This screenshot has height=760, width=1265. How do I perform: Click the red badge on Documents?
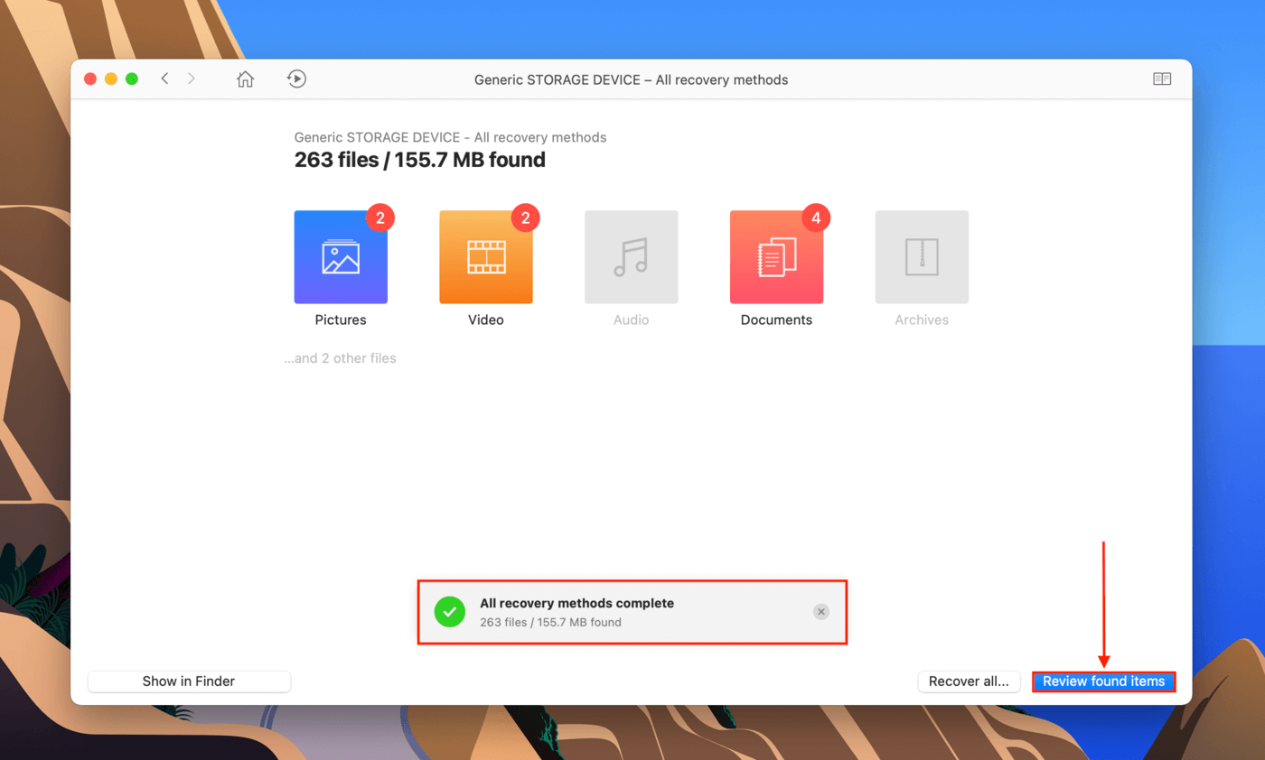(816, 218)
